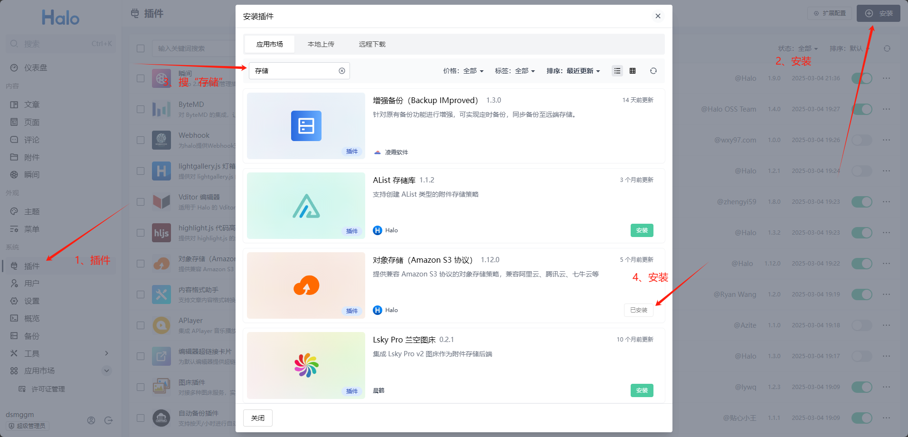Click the top-right 安装 button
Image resolution: width=908 pixels, height=437 pixels.
[879, 13]
